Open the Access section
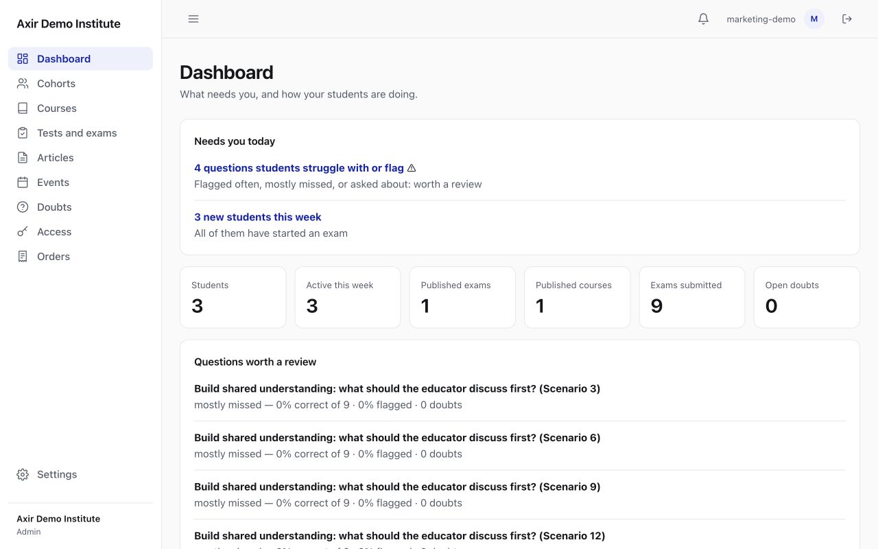The image size is (878, 549). click(80, 232)
